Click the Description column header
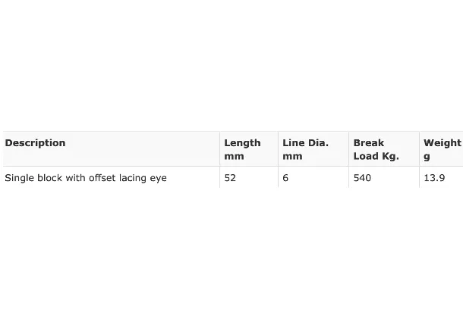Viewport: 463px width, 334px height. tap(112, 149)
